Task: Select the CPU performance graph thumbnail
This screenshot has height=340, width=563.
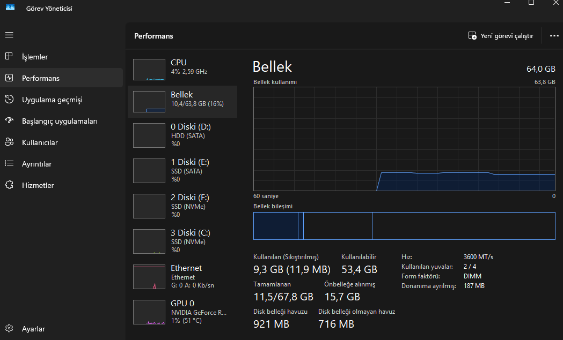Action: (x=149, y=70)
